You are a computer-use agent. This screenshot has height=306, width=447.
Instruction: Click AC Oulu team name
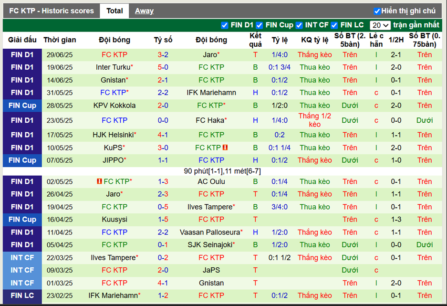click(x=211, y=182)
